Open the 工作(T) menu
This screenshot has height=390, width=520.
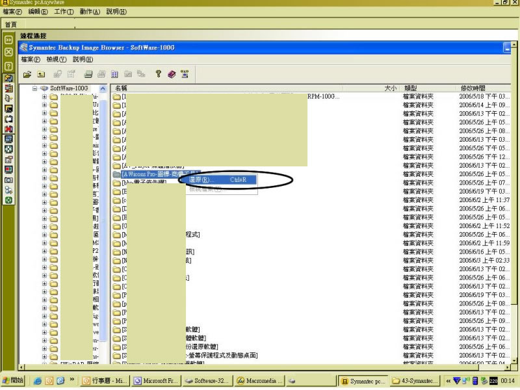[x=64, y=12]
